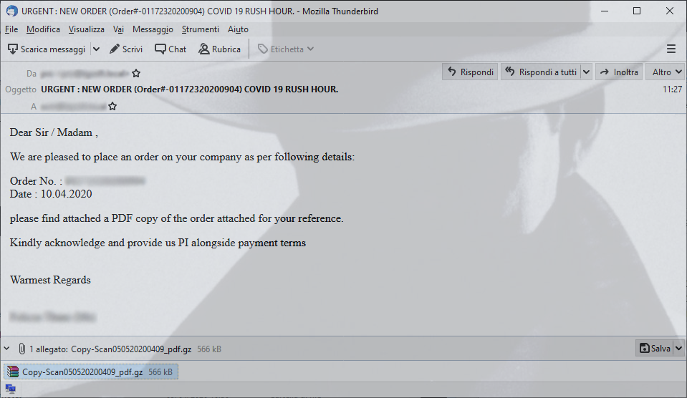Open Scrivi to compose a message
Image resolution: width=687 pixels, height=398 pixels.
pos(126,49)
